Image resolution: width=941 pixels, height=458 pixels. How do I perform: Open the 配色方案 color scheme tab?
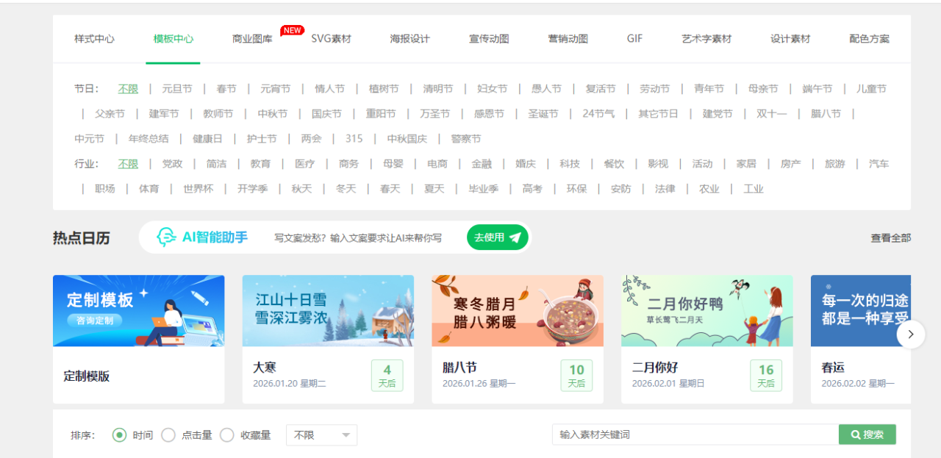pyautogui.click(x=869, y=39)
